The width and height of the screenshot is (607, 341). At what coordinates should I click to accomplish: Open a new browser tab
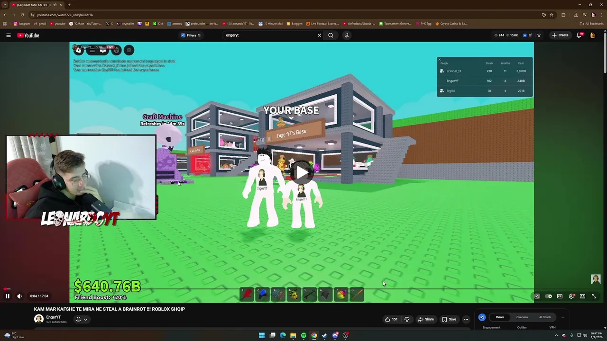tap(69, 5)
